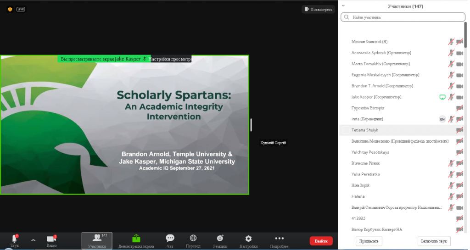Image resolution: width=470 pixels, height=250 pixels.
Task: Select participant Tetiana Shulyk
Action: point(402,130)
